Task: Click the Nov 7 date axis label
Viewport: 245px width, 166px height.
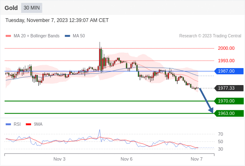Action: [x=196, y=159]
